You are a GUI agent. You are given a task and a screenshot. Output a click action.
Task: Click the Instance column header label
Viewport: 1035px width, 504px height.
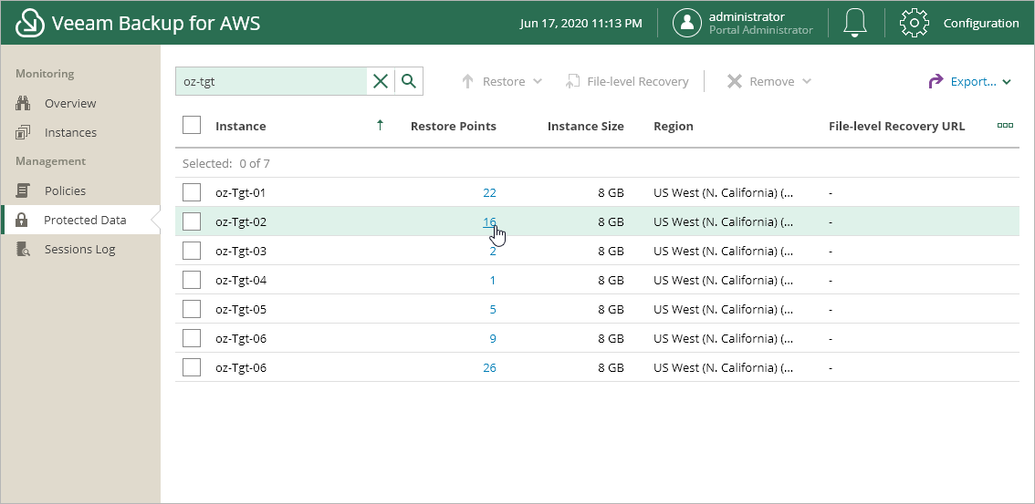[240, 126]
